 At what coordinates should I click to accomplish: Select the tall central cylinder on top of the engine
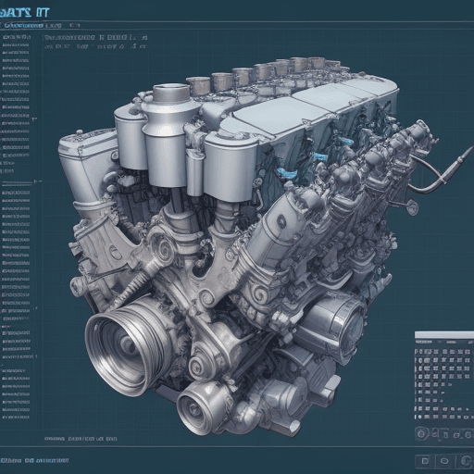169,136
